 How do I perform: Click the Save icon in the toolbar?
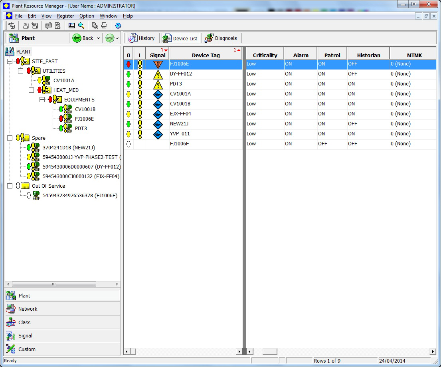[x=26, y=25]
